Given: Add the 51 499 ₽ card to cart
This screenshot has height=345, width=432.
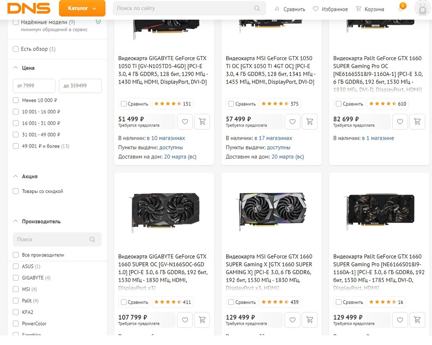Looking at the screenshot, I should point(202,122).
